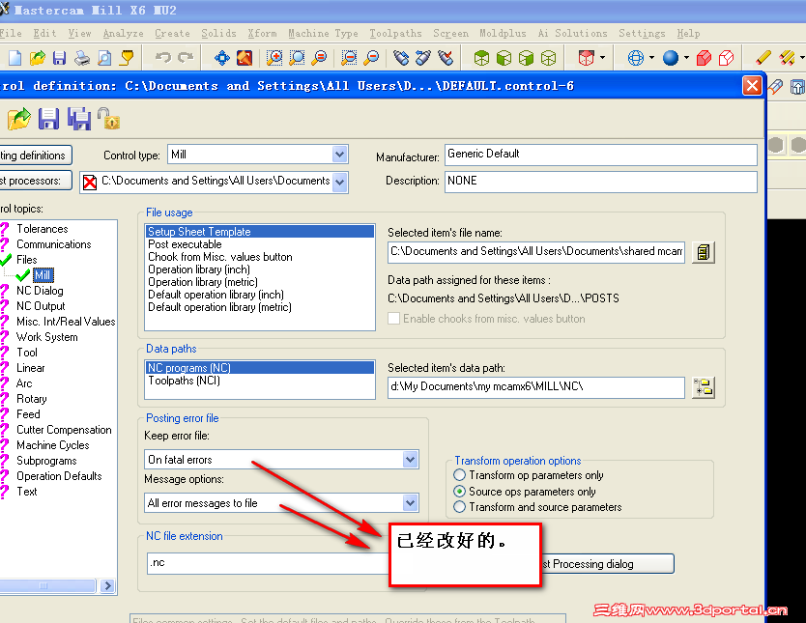The image size is (806, 623).
Task: Open the Keep error file dropdown
Action: (410, 460)
